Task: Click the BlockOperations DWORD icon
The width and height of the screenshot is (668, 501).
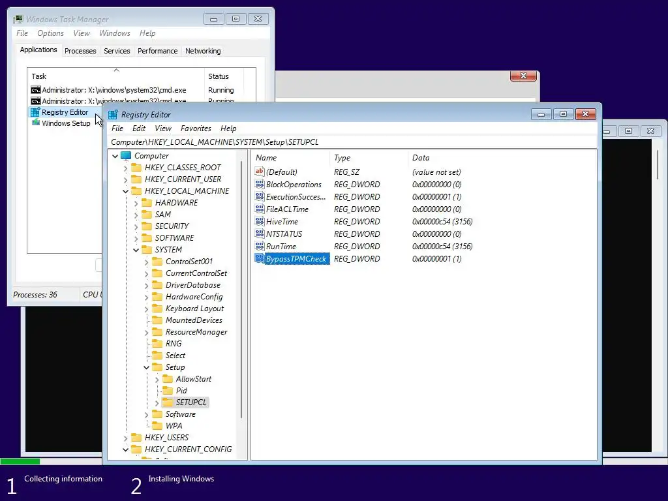Action: click(260, 184)
